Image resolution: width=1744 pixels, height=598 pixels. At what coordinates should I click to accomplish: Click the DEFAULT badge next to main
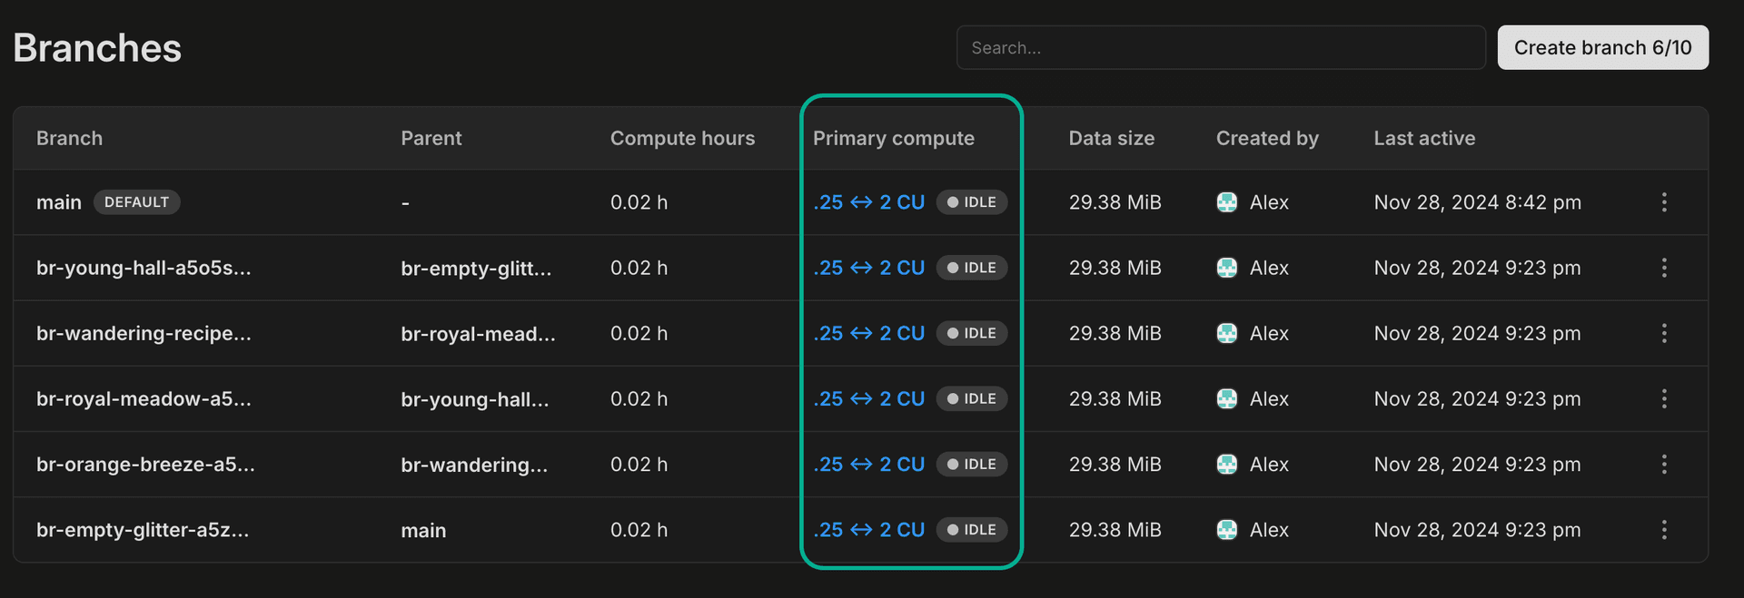136,202
